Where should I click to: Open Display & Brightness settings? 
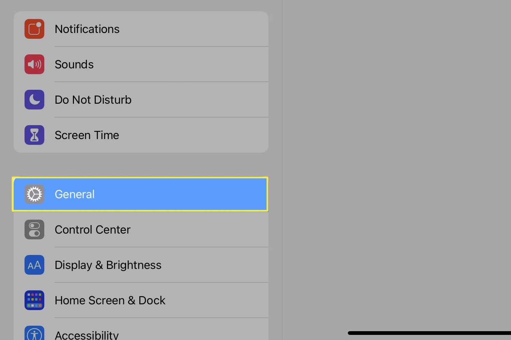(108, 265)
